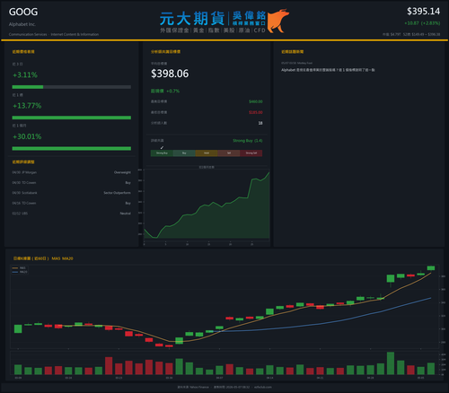This screenshot has width=449, height=393.
Task: Click the Alphabet Inc. company name
Action: coord(22,24)
